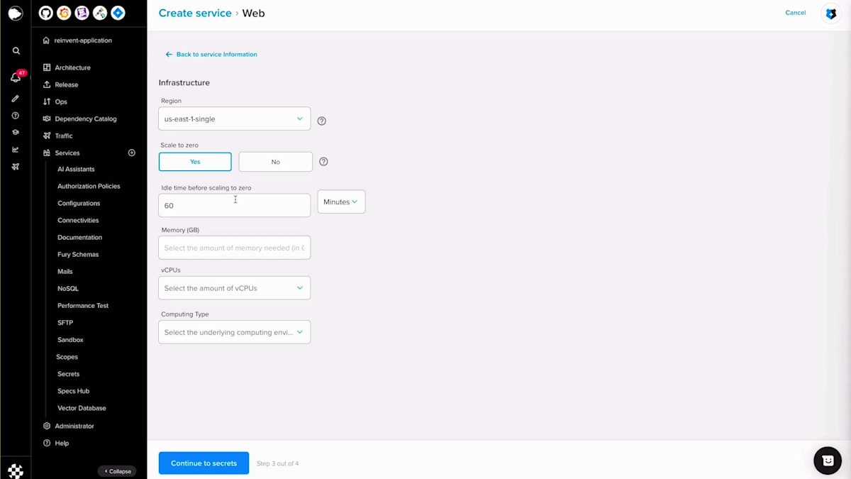Open Performance Test under Services

tap(83, 305)
